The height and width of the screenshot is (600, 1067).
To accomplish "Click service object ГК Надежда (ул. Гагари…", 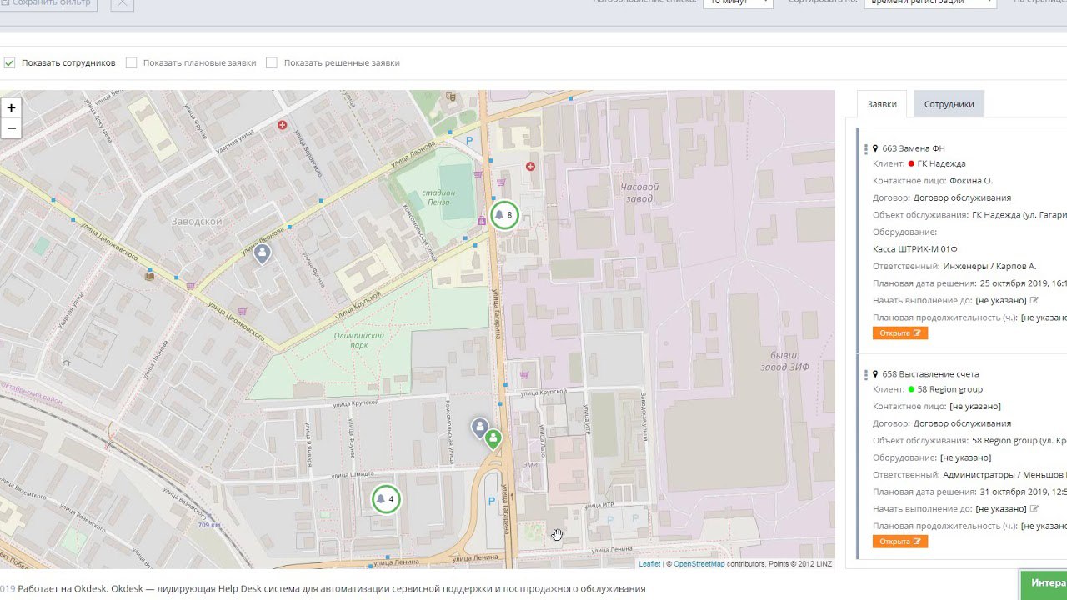I will 1019,215.
